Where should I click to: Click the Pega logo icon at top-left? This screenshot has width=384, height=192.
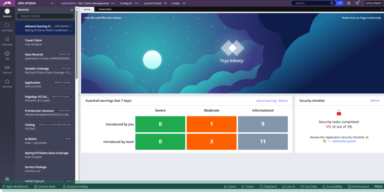coord(7,3)
